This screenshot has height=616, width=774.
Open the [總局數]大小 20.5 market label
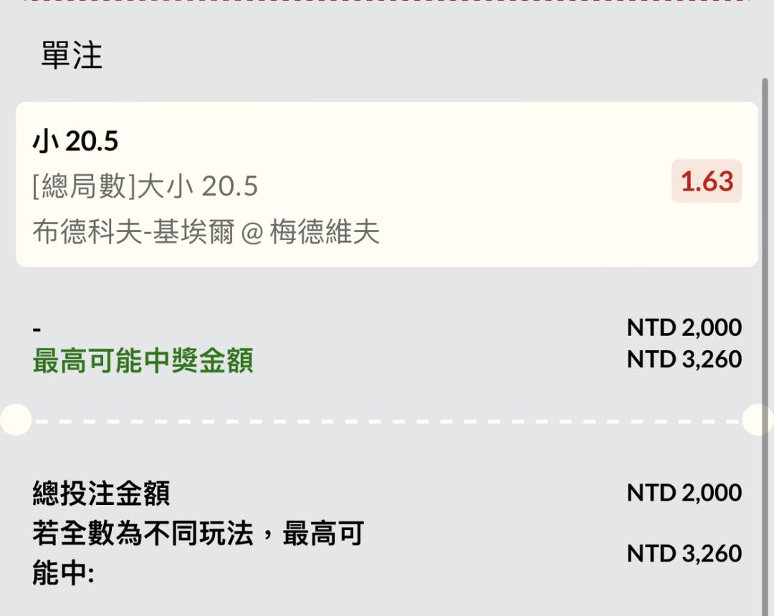[145, 187]
